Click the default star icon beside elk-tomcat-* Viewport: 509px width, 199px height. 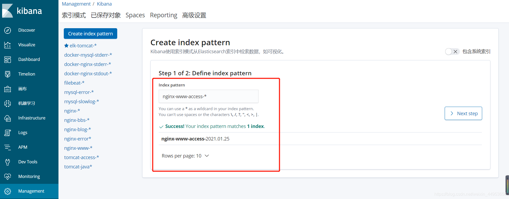point(66,45)
